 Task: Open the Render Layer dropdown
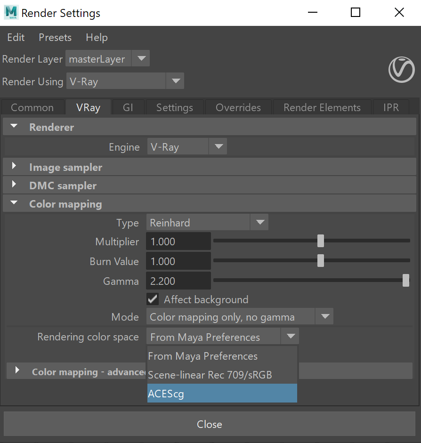coord(107,58)
